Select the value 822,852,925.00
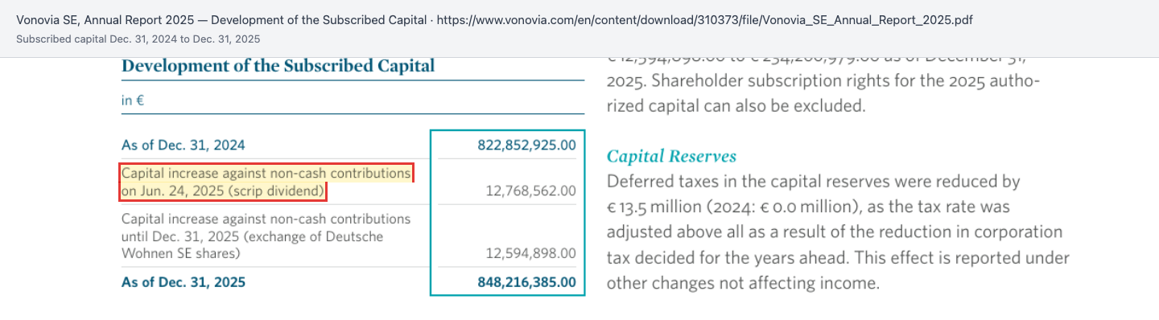The image size is (1159, 320). 526,146
